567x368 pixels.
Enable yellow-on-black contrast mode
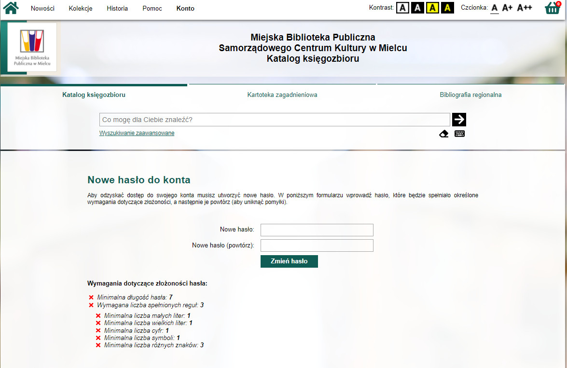pos(447,8)
